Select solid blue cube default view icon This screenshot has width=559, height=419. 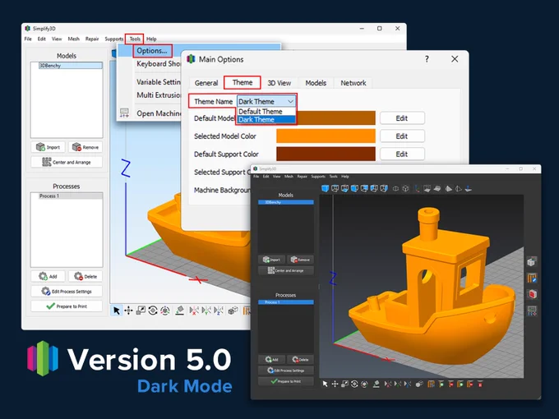325,188
